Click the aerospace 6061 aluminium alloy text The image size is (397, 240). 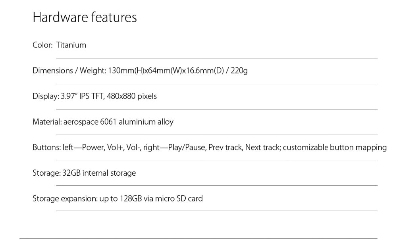[x=118, y=122]
